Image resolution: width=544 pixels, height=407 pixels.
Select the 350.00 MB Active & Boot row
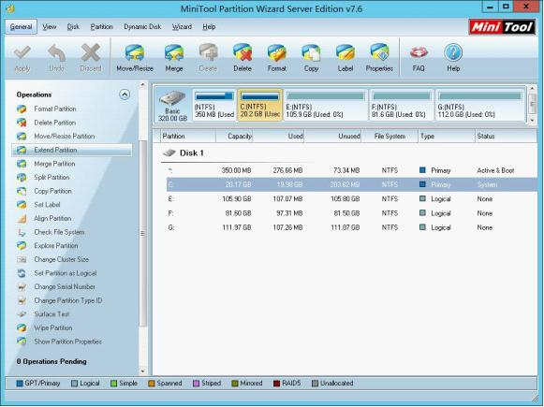[351, 170]
